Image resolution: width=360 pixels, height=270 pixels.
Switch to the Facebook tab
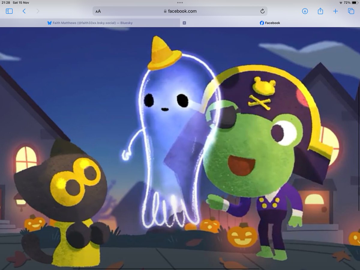(x=269, y=22)
